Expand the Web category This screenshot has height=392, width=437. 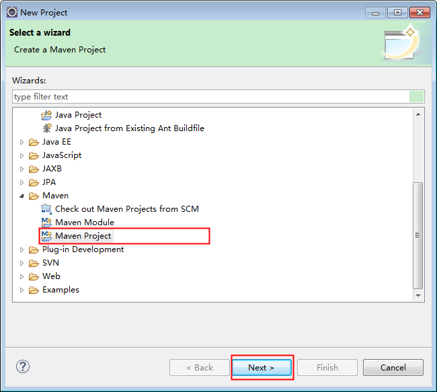coord(22,276)
